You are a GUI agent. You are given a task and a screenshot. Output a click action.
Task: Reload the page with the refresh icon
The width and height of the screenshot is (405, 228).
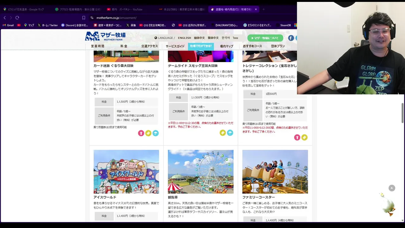pyautogui.click(x=17, y=18)
